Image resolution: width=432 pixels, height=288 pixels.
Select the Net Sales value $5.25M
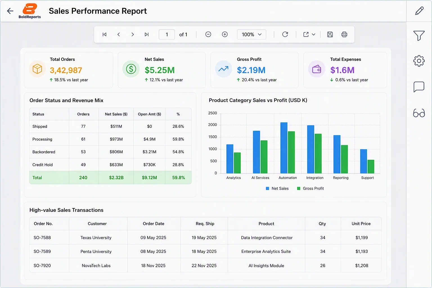pos(160,70)
